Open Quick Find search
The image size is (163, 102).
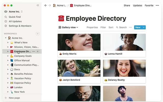pos(15,17)
